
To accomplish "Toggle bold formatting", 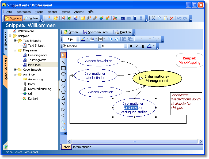I will (131, 46).
